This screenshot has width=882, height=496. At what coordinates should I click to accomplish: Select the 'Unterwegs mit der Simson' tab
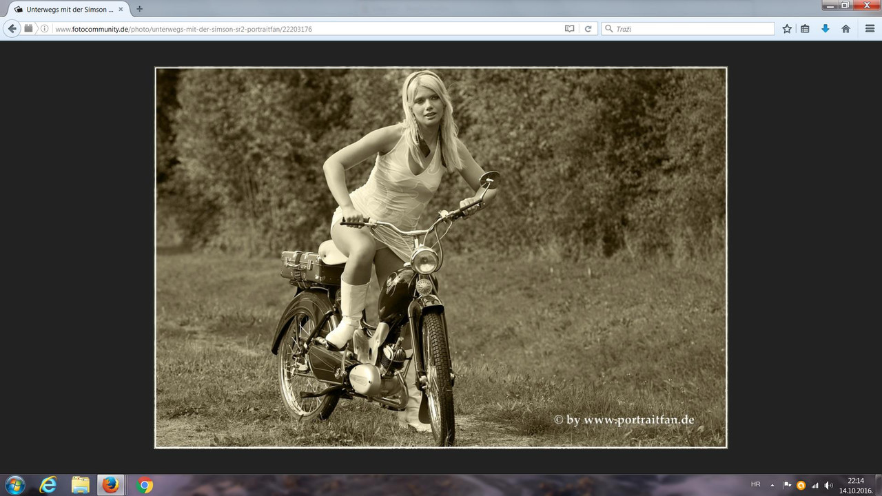68,10
